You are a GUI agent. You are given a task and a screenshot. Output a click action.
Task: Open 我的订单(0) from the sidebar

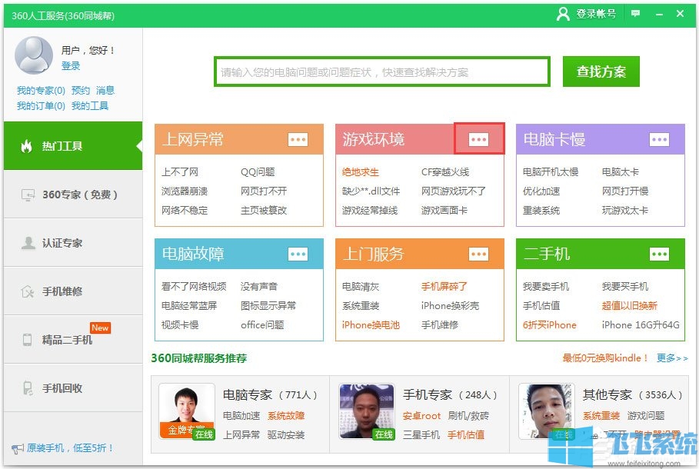pos(39,105)
